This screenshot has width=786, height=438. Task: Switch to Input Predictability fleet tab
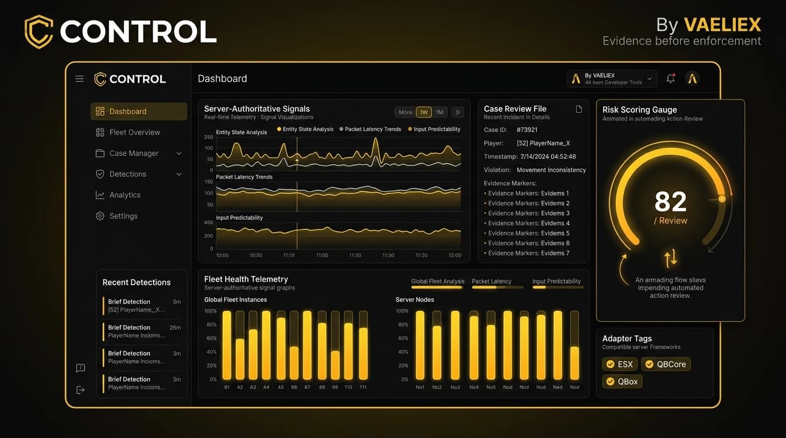[556, 281]
